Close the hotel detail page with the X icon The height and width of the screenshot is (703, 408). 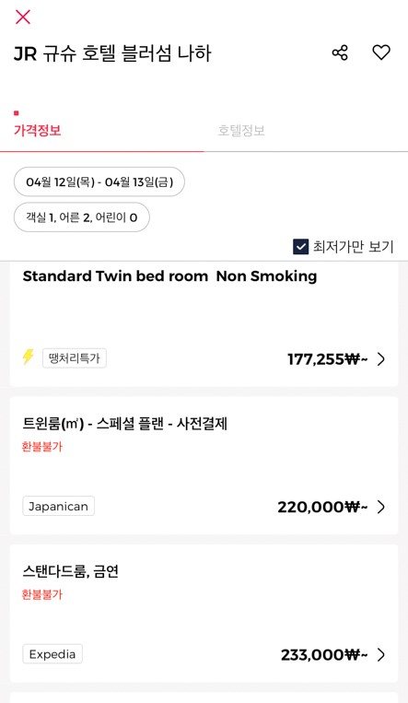point(23,17)
